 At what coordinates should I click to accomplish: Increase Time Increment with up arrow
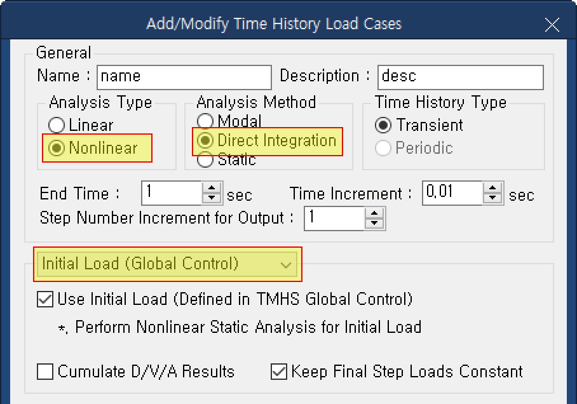pyautogui.click(x=492, y=187)
